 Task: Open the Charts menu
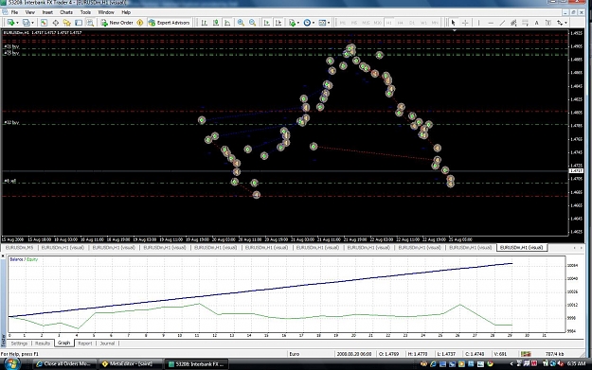point(66,12)
